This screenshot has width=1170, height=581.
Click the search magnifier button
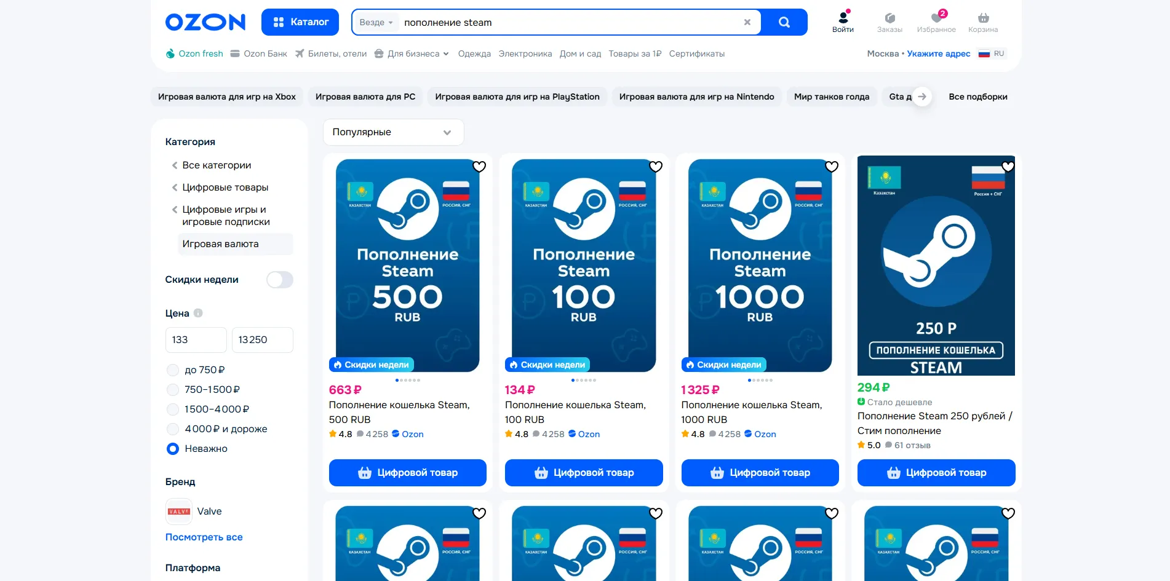784,22
